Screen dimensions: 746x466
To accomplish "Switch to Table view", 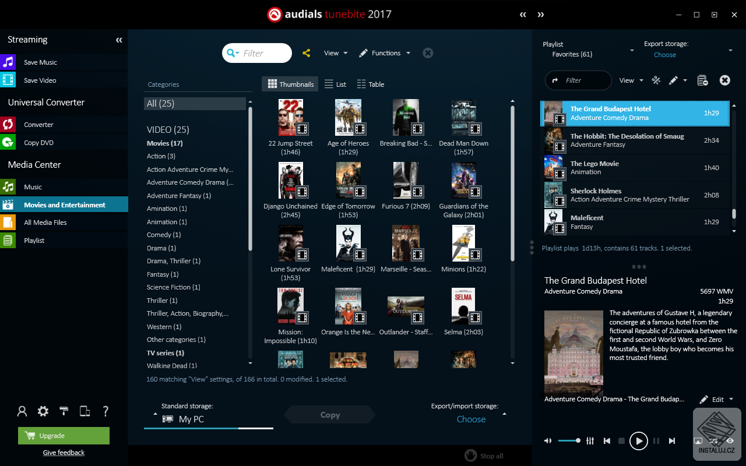I will pos(371,84).
